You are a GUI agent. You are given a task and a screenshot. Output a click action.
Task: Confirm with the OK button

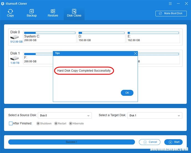coord(127,93)
